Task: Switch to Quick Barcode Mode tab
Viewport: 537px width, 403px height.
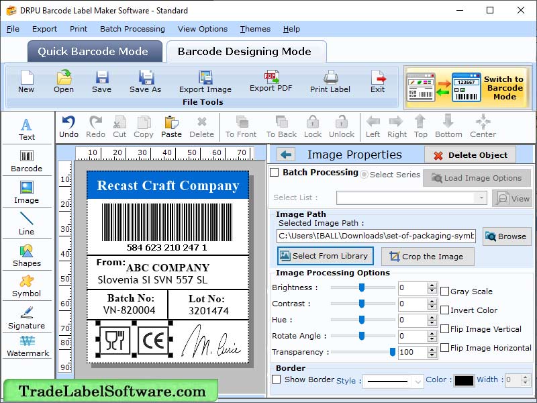Action: tap(94, 51)
